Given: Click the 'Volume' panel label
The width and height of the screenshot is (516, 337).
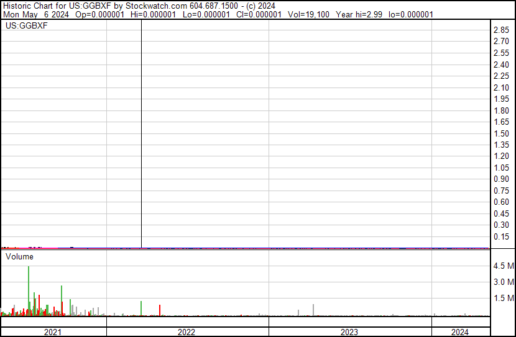Looking at the screenshot, I should [19, 256].
